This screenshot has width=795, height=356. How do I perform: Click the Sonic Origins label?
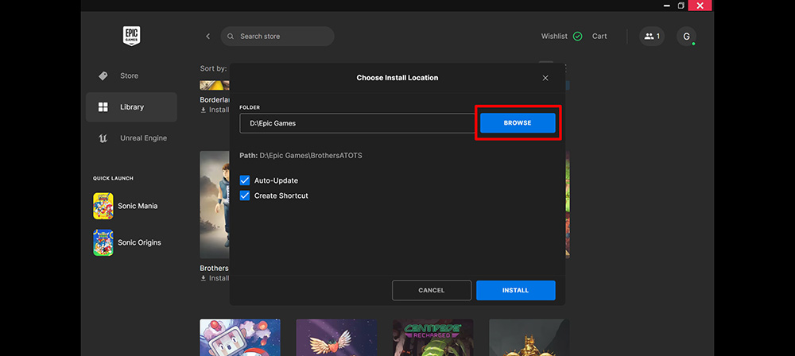[x=139, y=242]
